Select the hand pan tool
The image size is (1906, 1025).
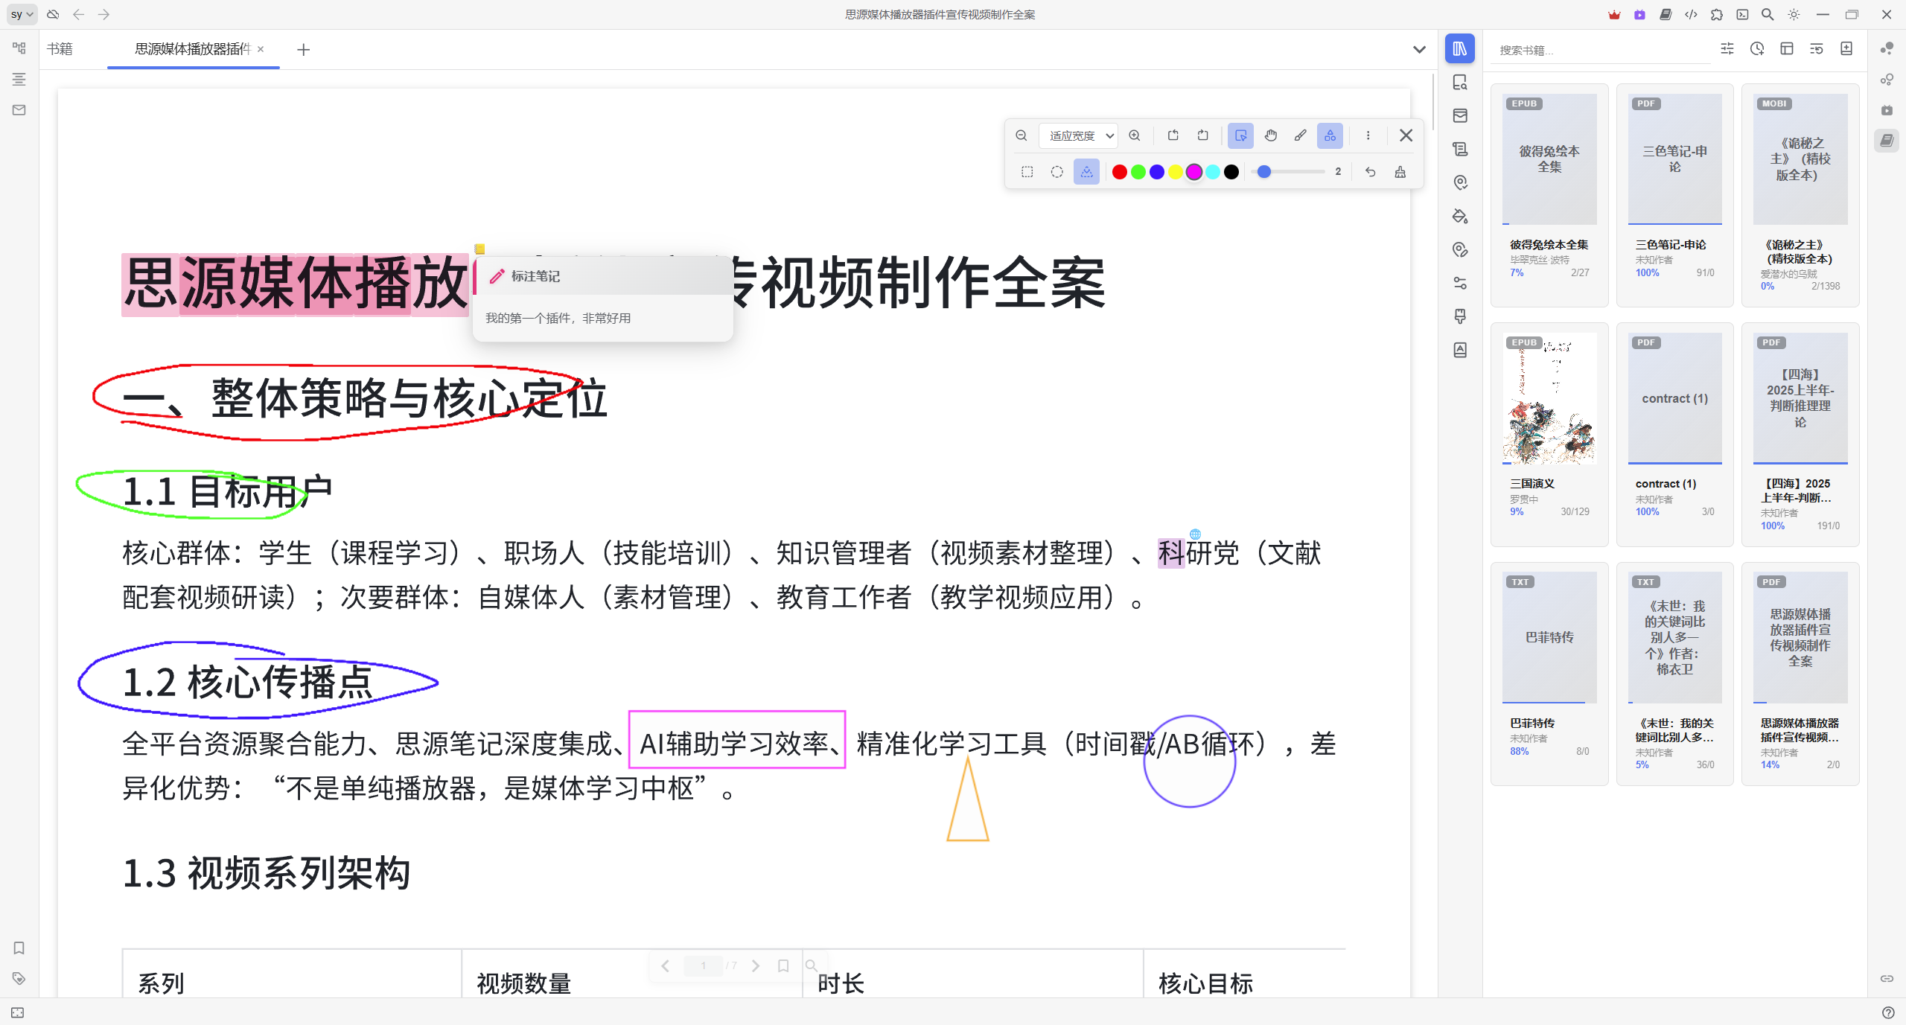[x=1270, y=135]
